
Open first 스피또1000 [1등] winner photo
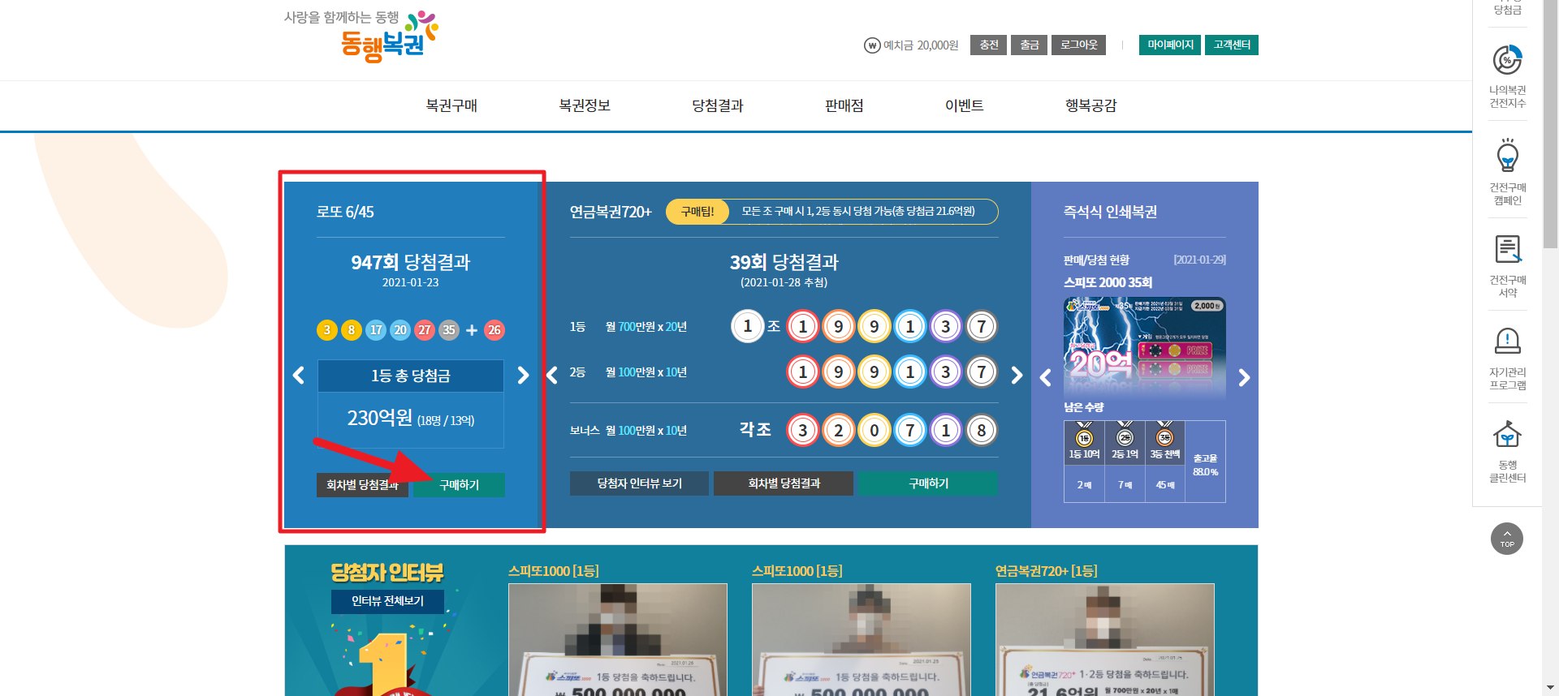point(618,639)
